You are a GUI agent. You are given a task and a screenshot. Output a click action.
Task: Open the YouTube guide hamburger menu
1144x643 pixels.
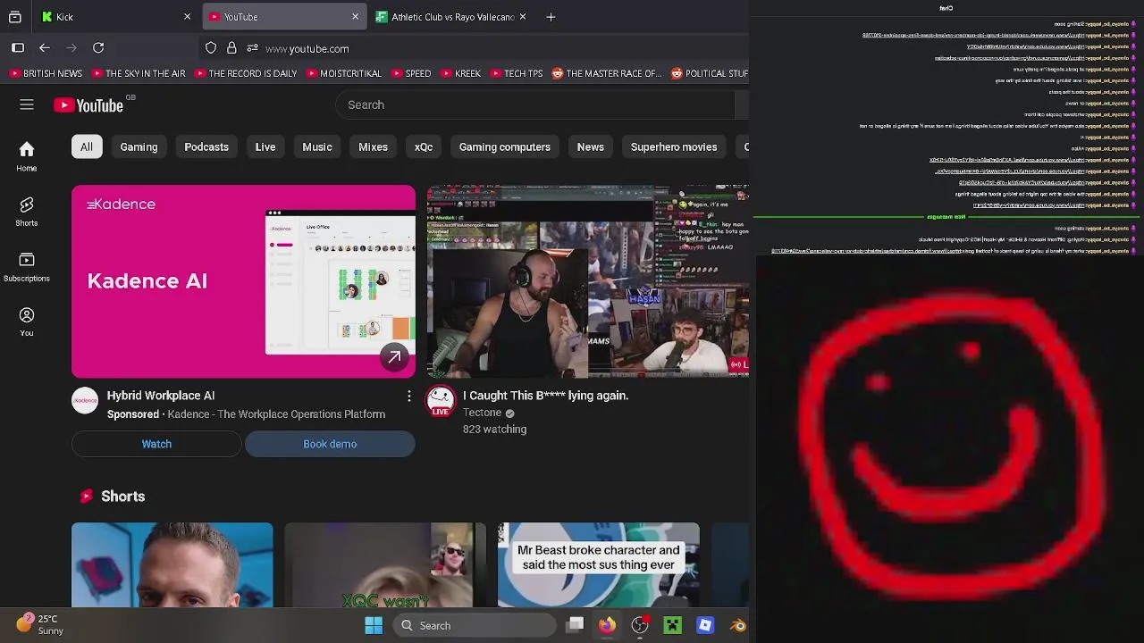click(27, 105)
